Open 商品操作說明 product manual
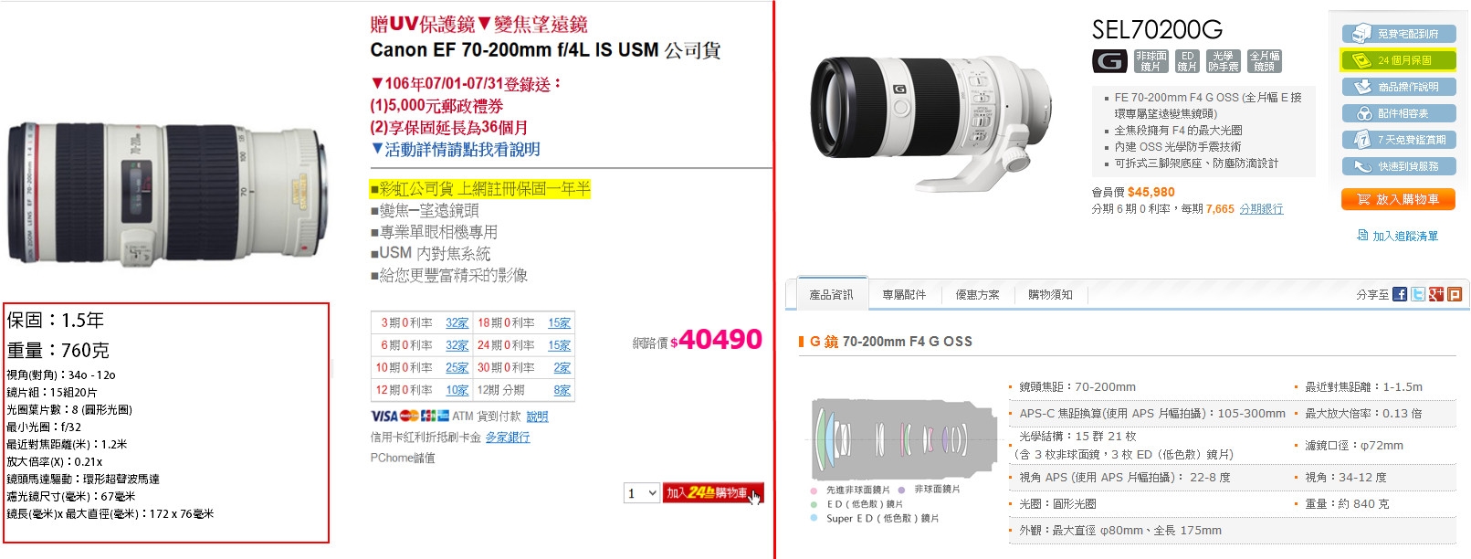Image resolution: width=1471 pixels, height=559 pixels. pos(1399,87)
